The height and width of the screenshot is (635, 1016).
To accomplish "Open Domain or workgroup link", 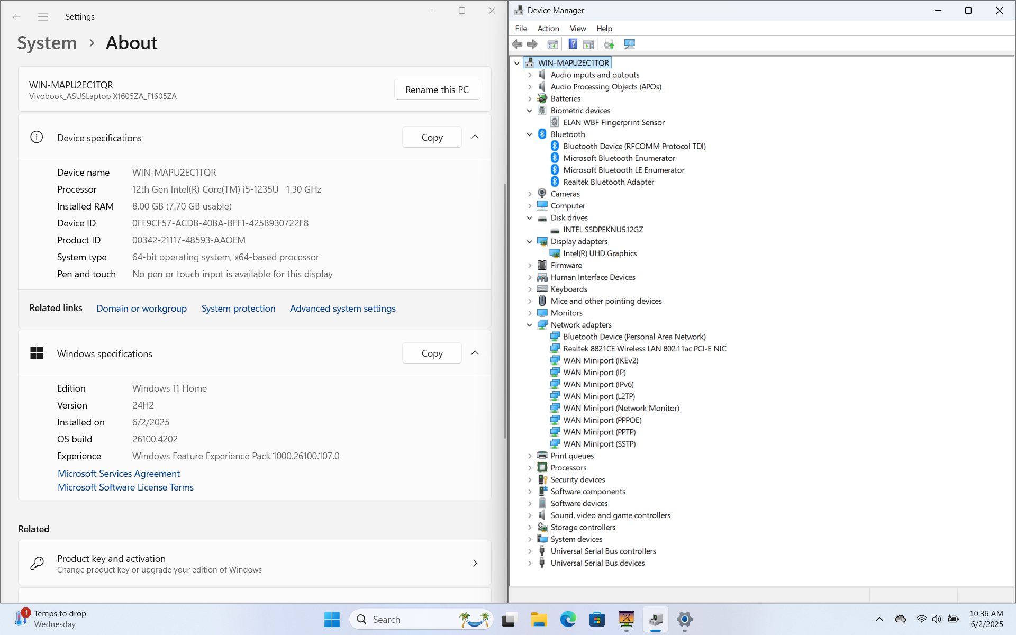I will pos(141,309).
